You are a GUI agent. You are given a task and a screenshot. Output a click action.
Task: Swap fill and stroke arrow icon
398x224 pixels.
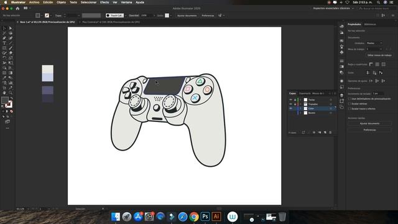click(11, 98)
